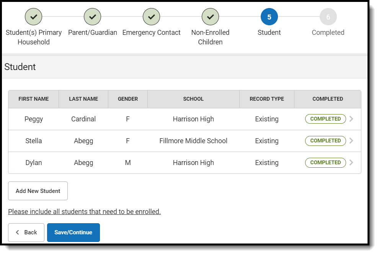Click Stella's COMPLETED status badge

coord(325,141)
